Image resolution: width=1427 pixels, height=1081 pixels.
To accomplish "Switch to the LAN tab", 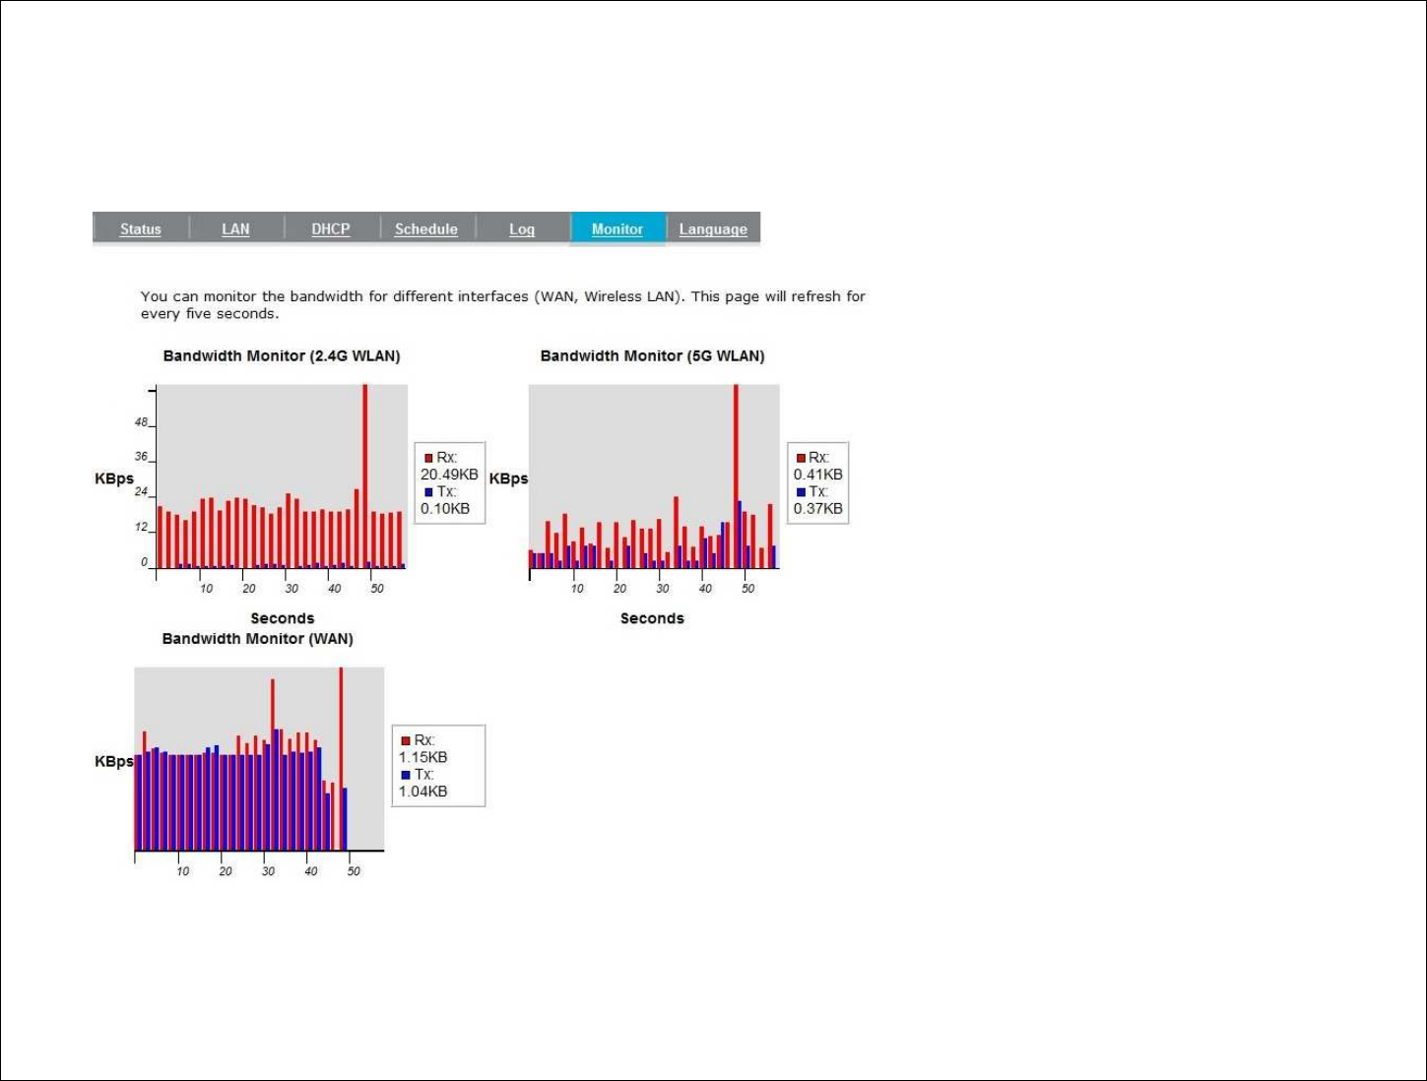I will [235, 229].
